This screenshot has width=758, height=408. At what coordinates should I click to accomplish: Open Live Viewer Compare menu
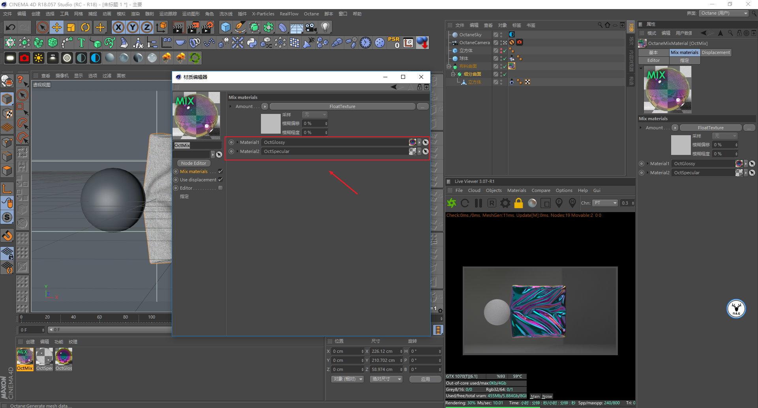point(541,190)
